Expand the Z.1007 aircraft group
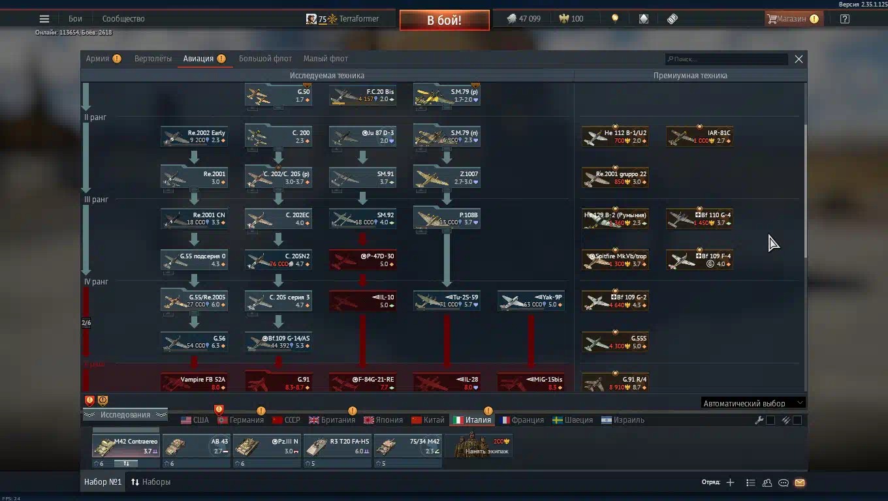Viewport: 888px width, 501px height. (447, 177)
